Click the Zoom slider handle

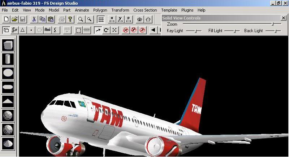pyautogui.click(x=273, y=24)
